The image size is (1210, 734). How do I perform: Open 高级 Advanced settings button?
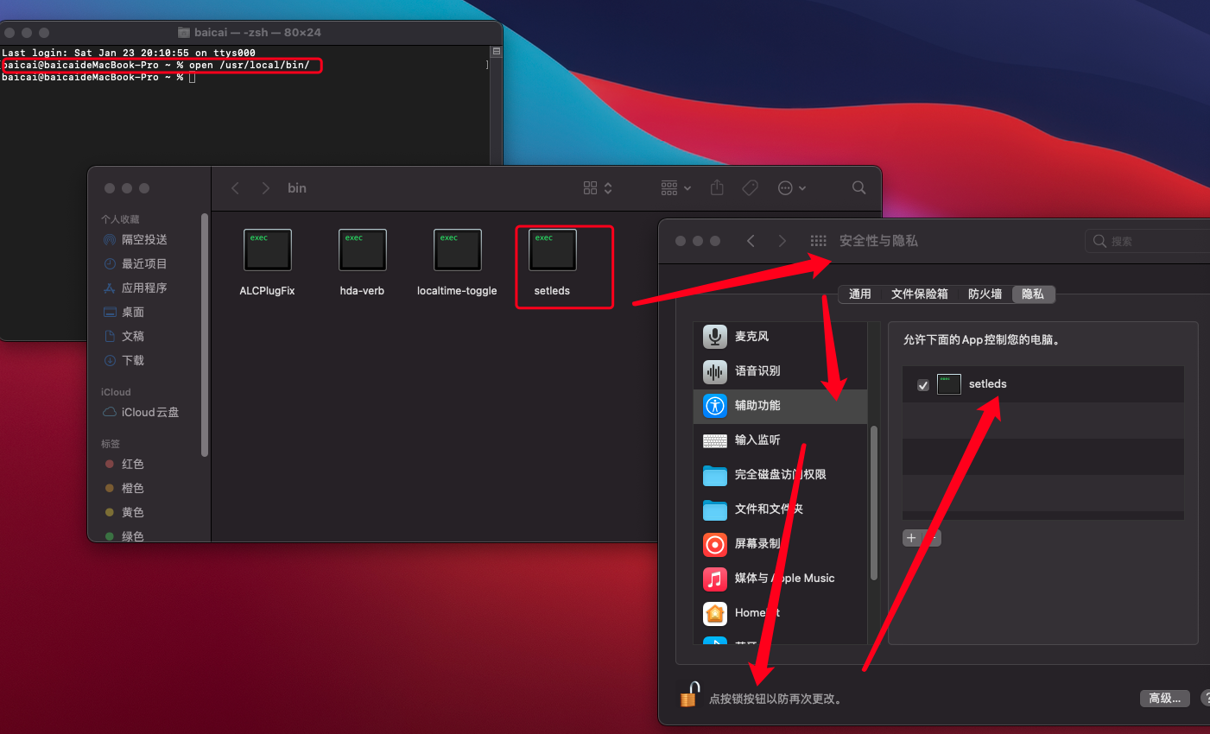tap(1165, 699)
